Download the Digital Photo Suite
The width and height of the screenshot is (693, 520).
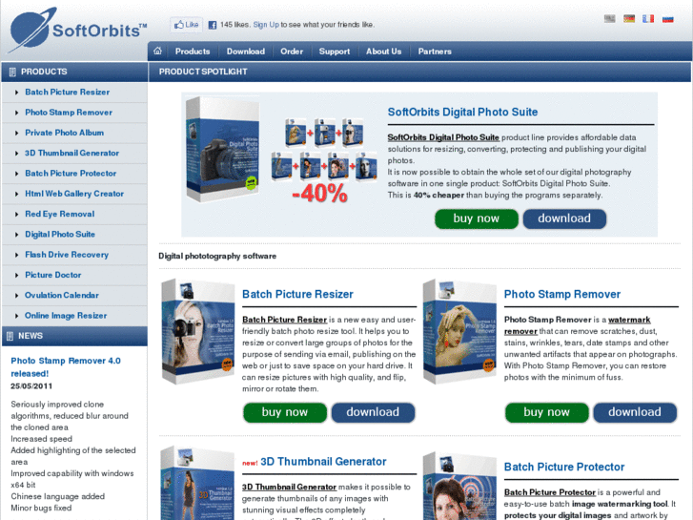[x=564, y=218]
